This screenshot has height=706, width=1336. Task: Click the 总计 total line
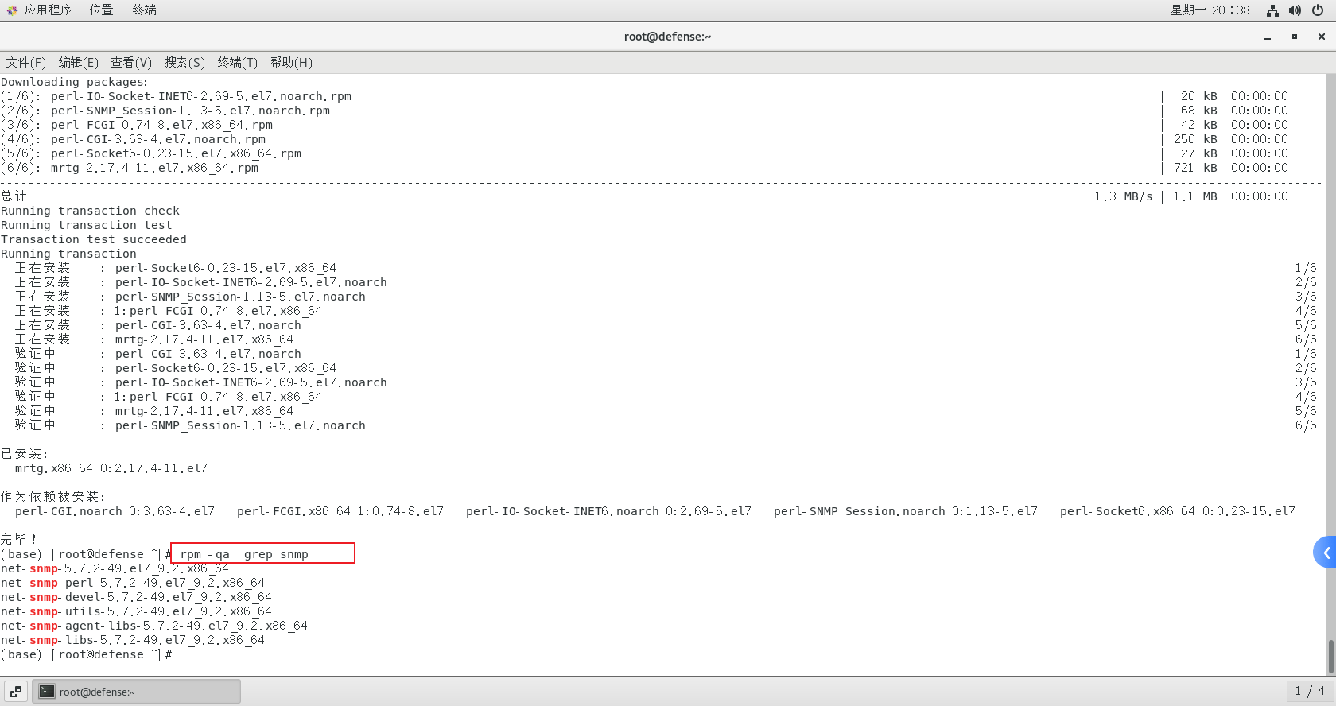point(14,196)
